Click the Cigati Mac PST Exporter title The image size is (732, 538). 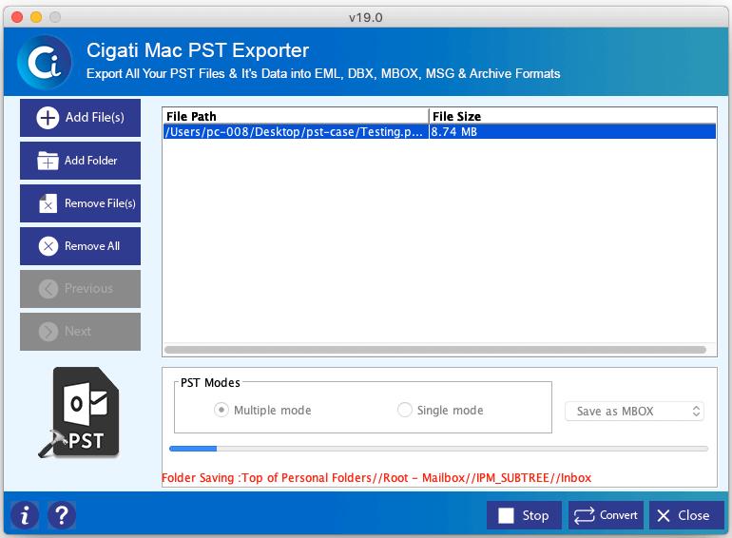(x=198, y=51)
